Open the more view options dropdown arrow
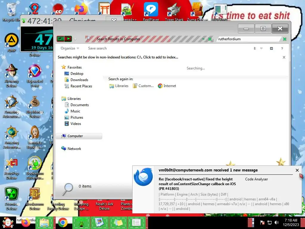This screenshot has width=305, height=229. coord(262,48)
